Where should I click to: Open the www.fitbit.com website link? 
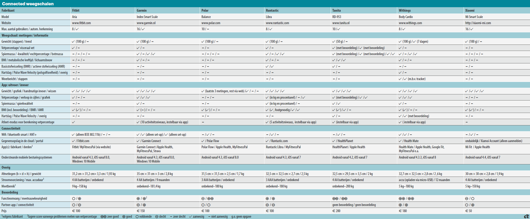click(x=81, y=23)
